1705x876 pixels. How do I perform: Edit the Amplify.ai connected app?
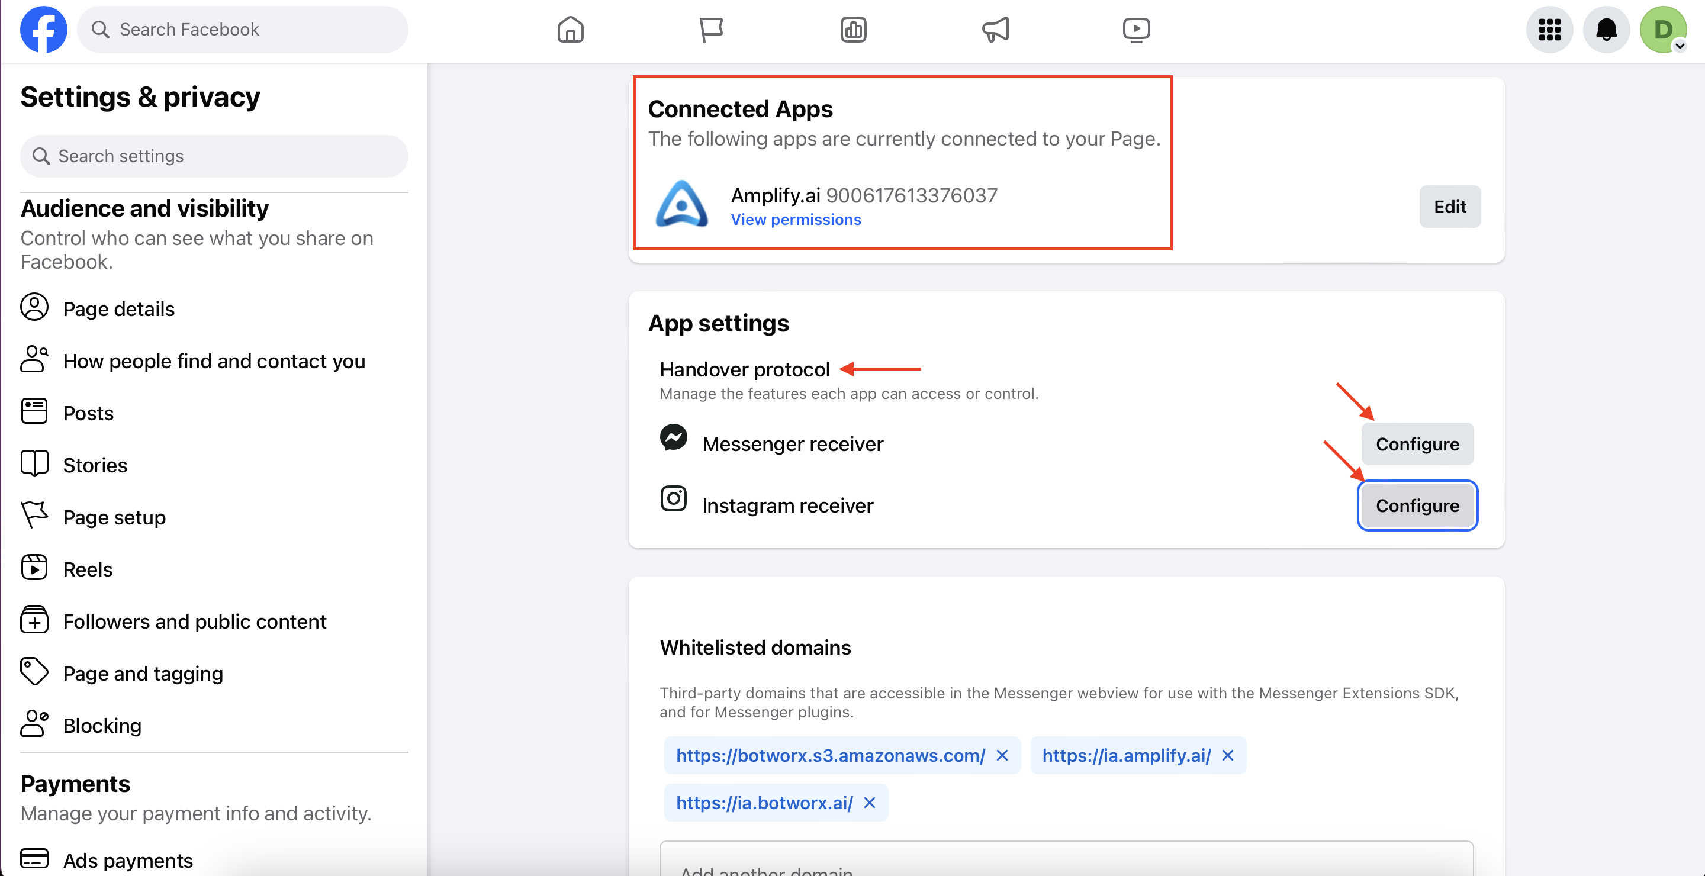(1449, 207)
